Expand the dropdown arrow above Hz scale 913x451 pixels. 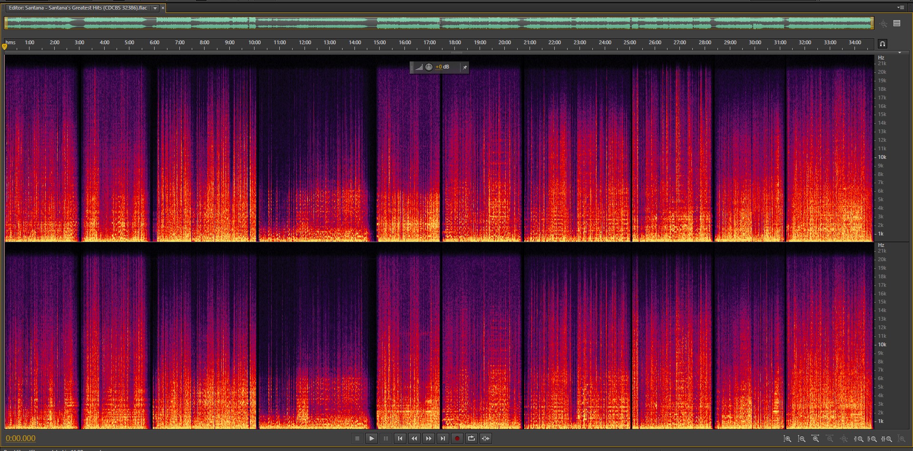pos(899,53)
